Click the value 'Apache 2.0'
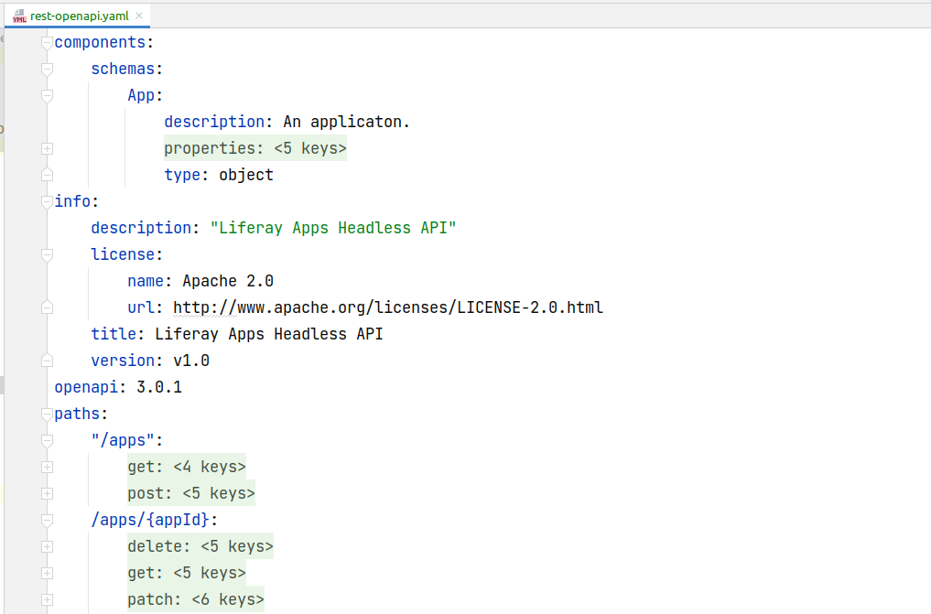 (x=228, y=281)
